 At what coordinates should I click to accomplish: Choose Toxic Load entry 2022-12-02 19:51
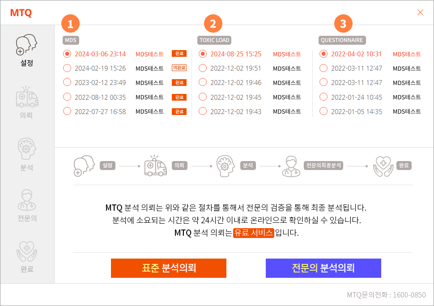203,68
